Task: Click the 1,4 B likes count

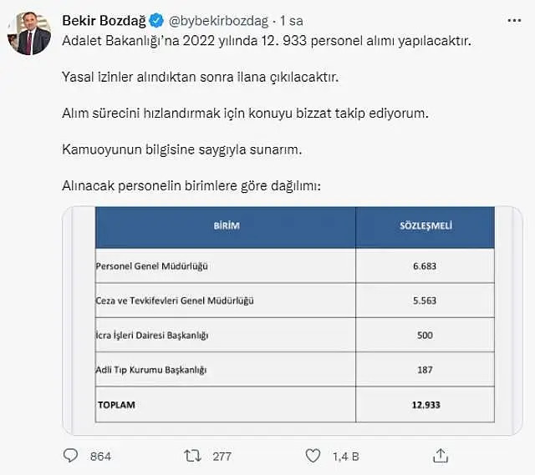Action: tap(345, 457)
